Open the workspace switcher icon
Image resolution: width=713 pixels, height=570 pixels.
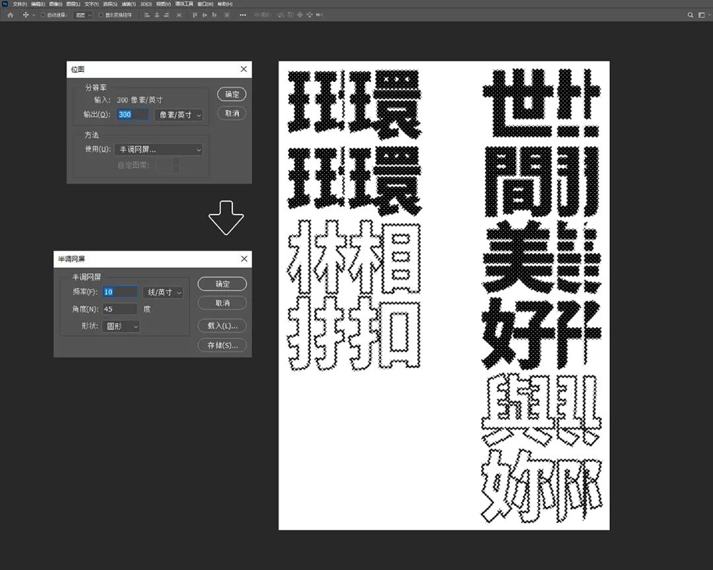(701, 15)
